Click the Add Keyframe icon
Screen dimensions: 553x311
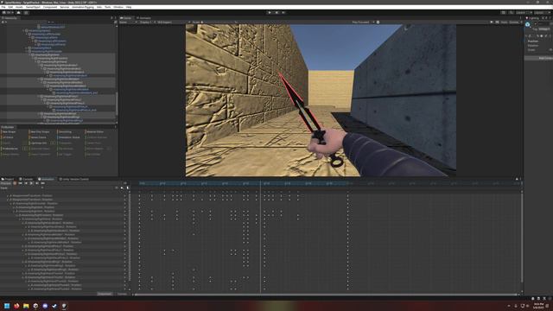(x=122, y=188)
